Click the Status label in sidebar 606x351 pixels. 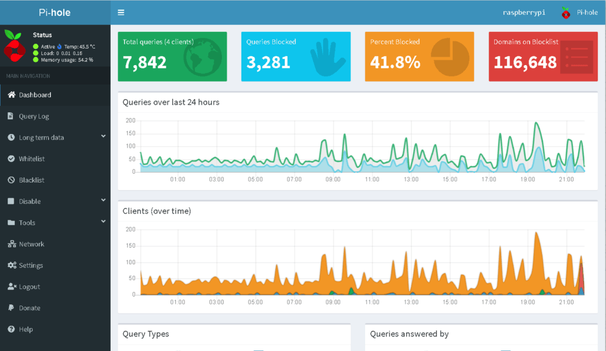[42, 35]
